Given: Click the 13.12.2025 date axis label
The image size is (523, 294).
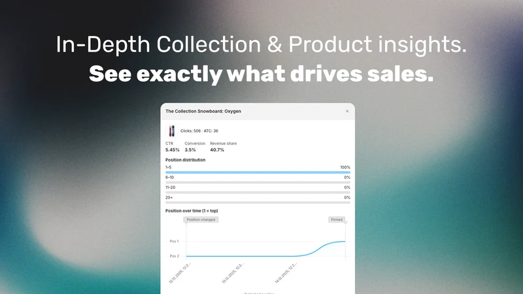Looking at the screenshot, I should tap(233, 273).
